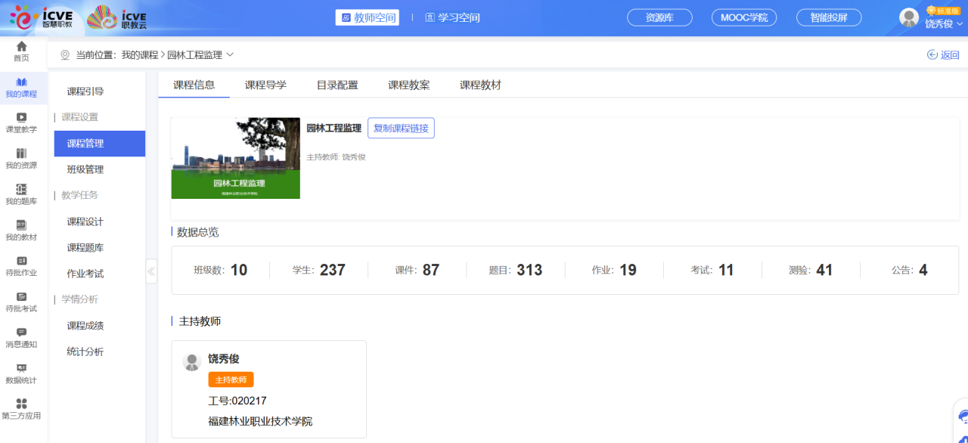Switch to 学习空间 in the top bar
The image size is (968, 443).
click(452, 17)
